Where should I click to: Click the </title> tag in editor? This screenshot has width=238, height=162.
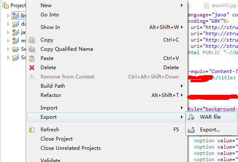tap(224, 78)
